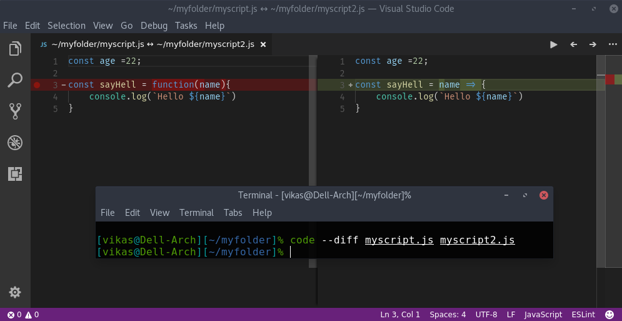Open the Terminal menu in Terminal window
622x321 pixels.
tap(196, 213)
